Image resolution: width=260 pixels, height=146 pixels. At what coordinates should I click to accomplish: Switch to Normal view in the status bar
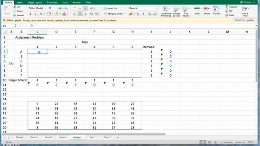[x=203, y=142]
